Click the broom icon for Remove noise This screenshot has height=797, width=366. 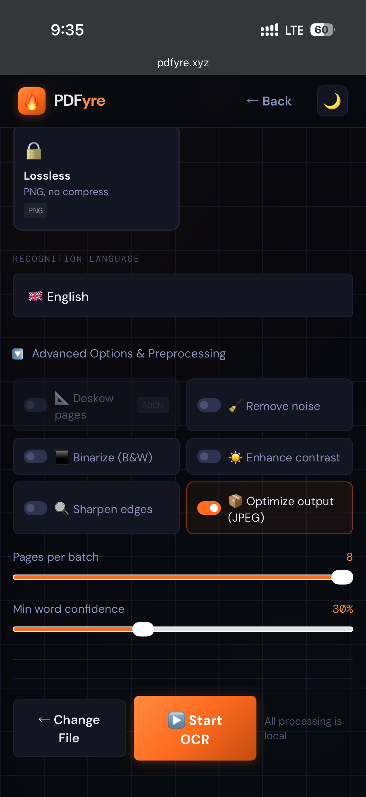236,405
